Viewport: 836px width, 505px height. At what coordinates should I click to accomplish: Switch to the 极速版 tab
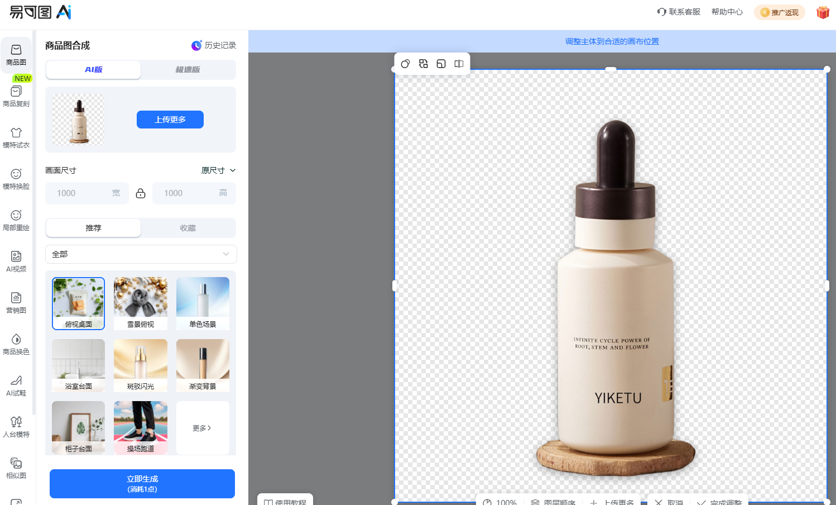click(188, 70)
